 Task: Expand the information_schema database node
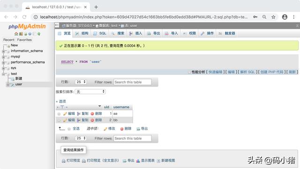point(3,51)
